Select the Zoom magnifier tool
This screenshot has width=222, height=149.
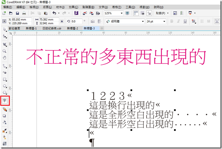coord(5,51)
